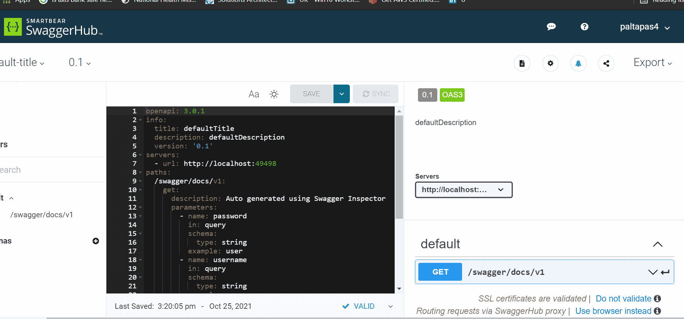Click the SAVE button
684x319 pixels.
coord(312,94)
